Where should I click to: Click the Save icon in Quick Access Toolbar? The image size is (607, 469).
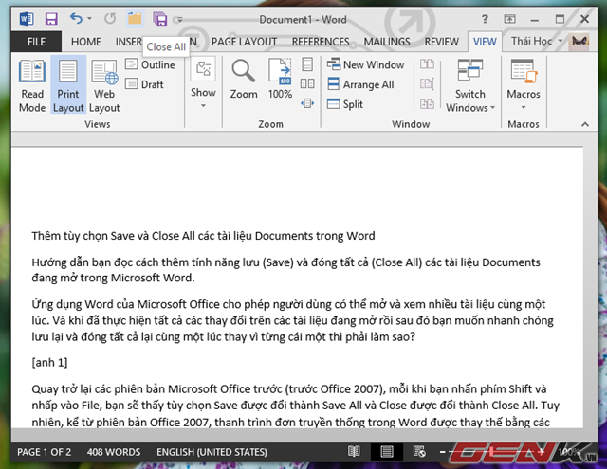click(50, 18)
